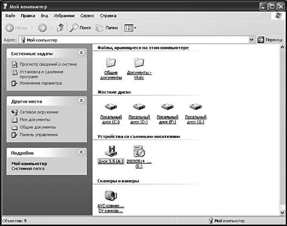Click sidebar Общие документы folder icon

pos(14,127)
